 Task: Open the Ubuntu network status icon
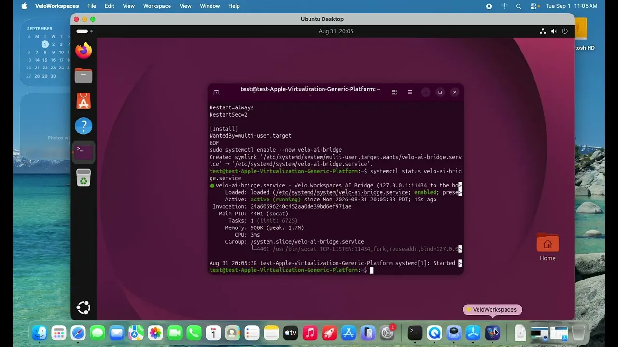tap(543, 31)
